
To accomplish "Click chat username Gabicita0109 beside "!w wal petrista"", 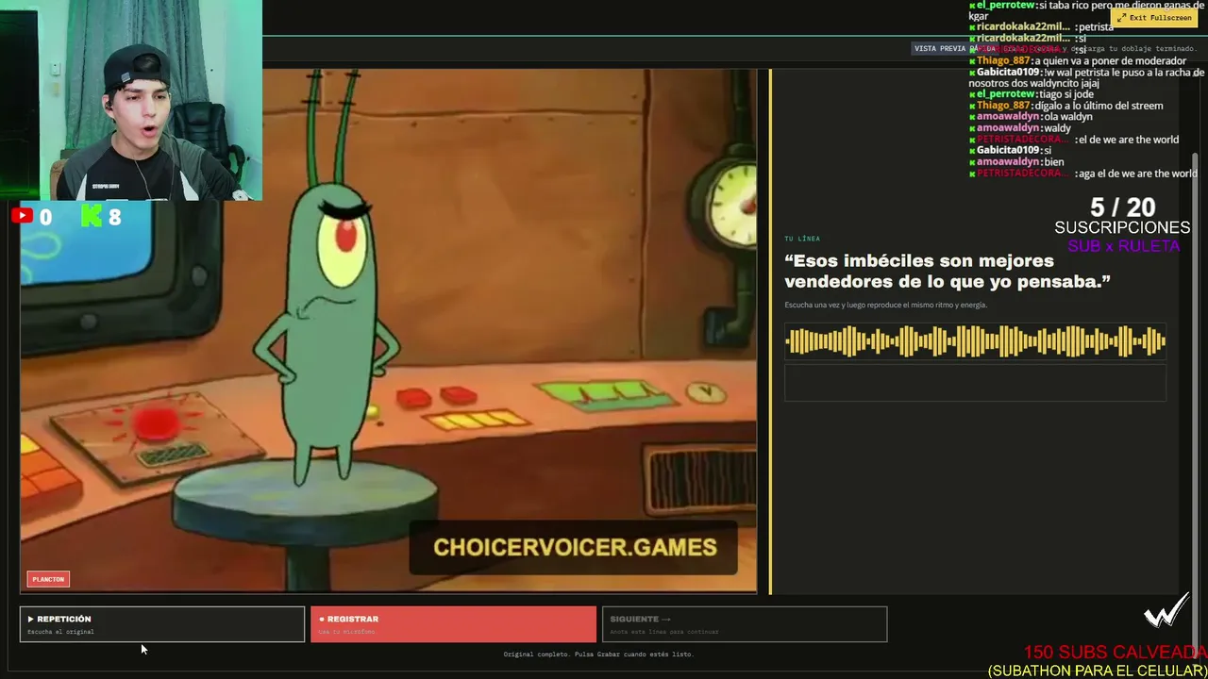I will click(x=1009, y=72).
